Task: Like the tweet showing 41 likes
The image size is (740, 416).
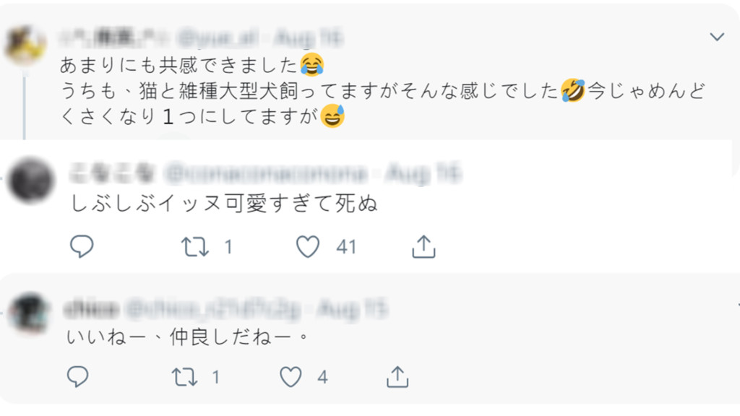Action: pos(309,247)
